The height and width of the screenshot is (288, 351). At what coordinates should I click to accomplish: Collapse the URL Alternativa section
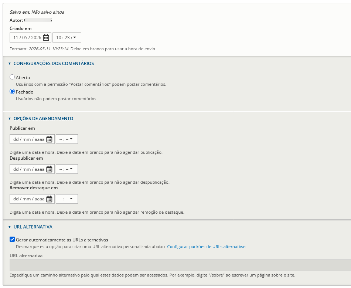[33, 227]
